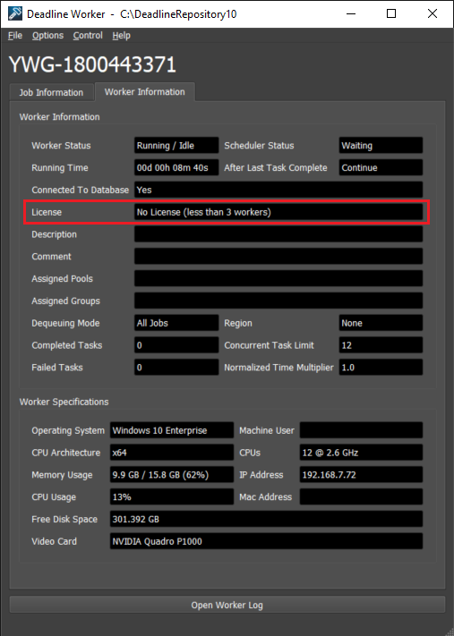The width and height of the screenshot is (454, 636).
Task: Click the Failed Tasks value field
Action: pyautogui.click(x=176, y=368)
